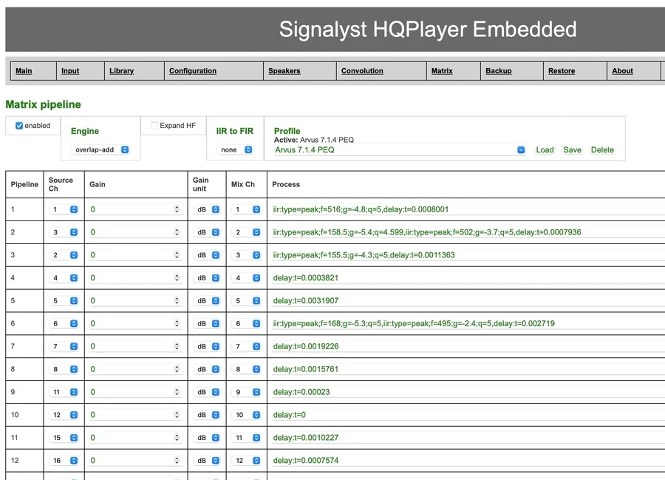
Task: Delete the selected profile
Action: 602,149
